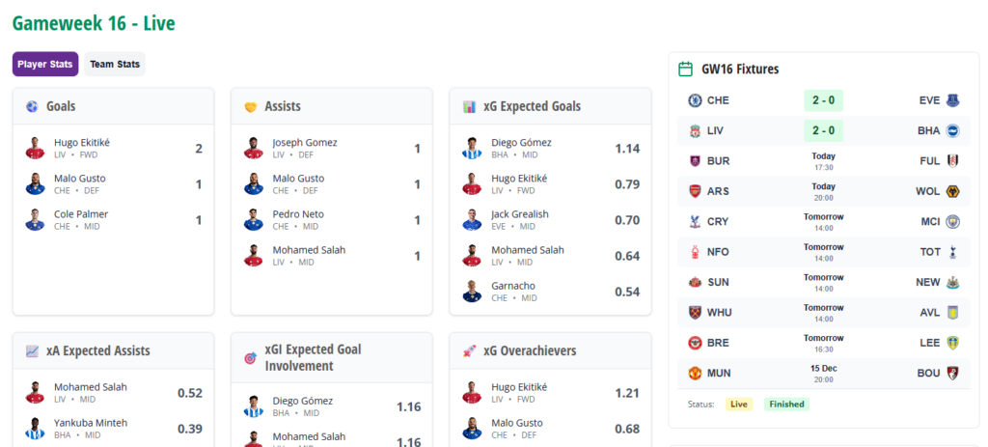
Task: Click the Arsenal club crest
Action: point(695,191)
